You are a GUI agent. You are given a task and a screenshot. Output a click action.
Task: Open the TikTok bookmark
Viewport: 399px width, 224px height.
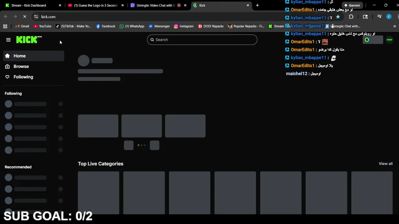point(73,26)
